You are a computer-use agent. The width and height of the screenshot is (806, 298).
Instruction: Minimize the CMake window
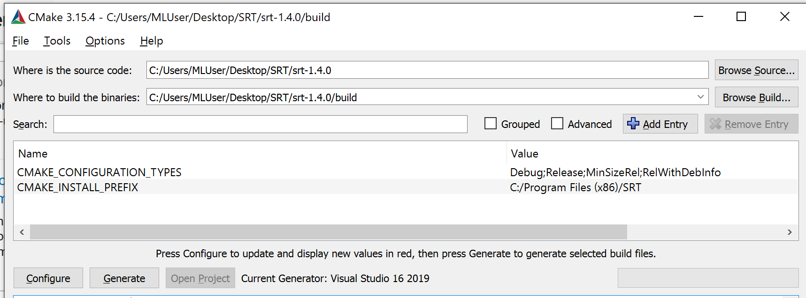[x=699, y=17]
